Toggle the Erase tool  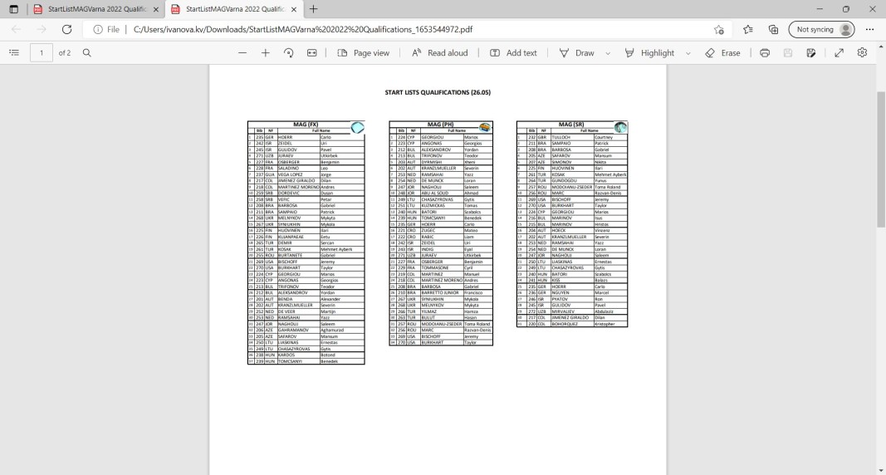point(722,53)
